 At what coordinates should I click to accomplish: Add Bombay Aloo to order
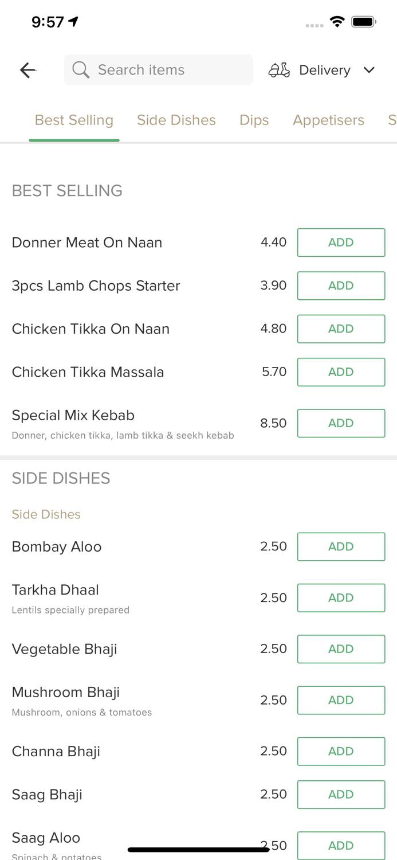(341, 546)
